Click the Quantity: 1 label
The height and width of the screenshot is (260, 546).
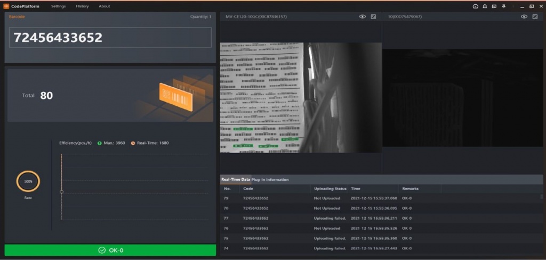(200, 16)
